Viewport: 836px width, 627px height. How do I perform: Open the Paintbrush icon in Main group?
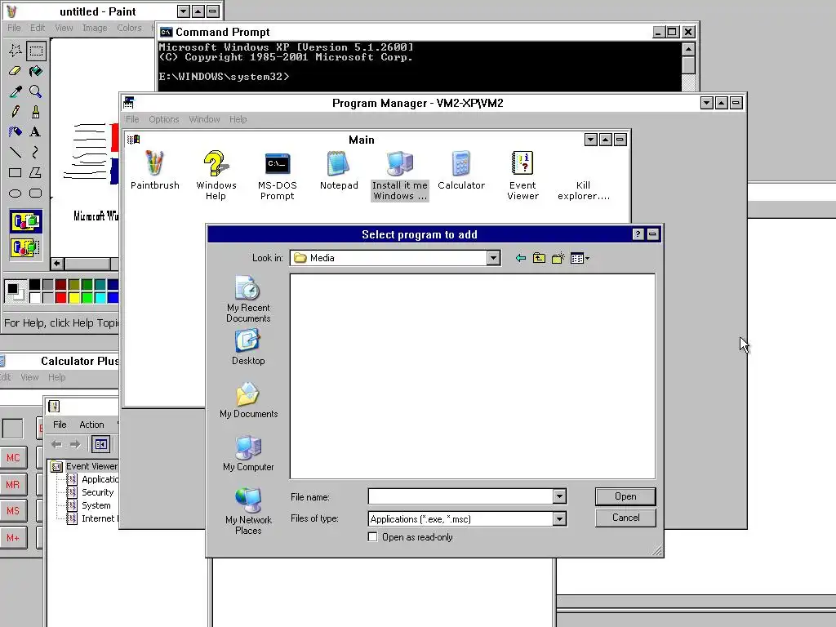pos(154,171)
